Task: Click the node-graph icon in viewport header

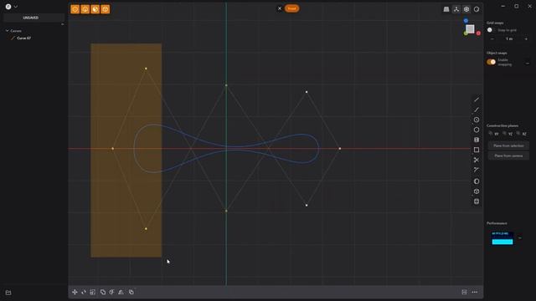Action: (x=456, y=9)
